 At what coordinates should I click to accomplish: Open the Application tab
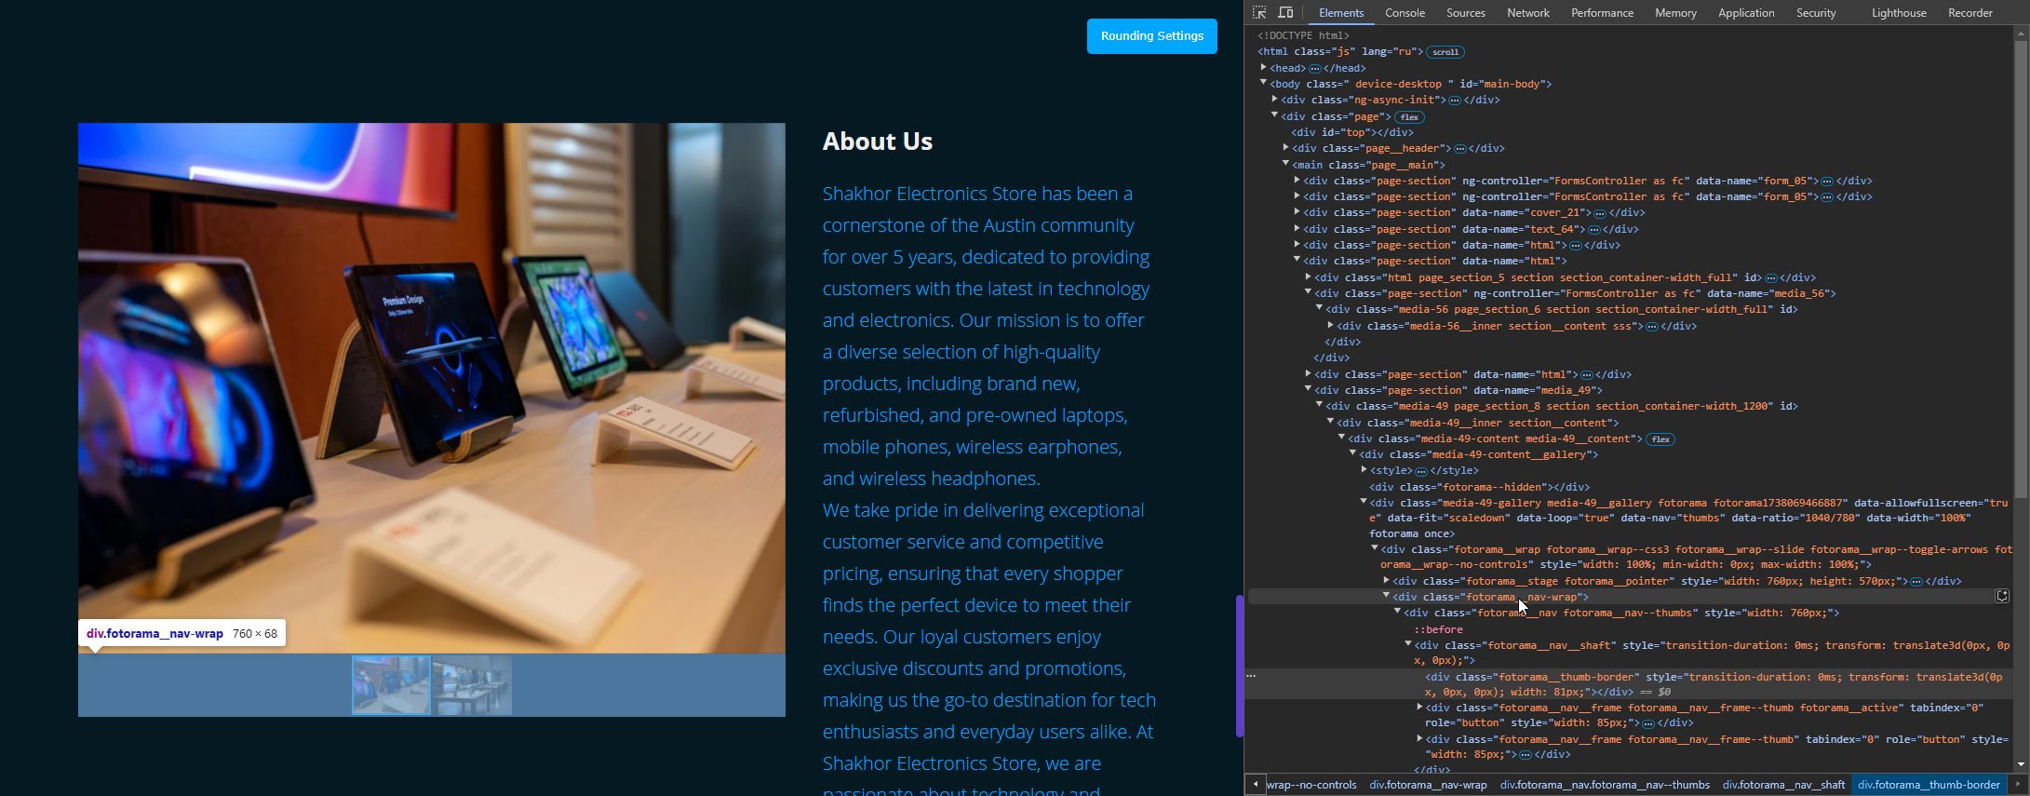pos(1746,13)
